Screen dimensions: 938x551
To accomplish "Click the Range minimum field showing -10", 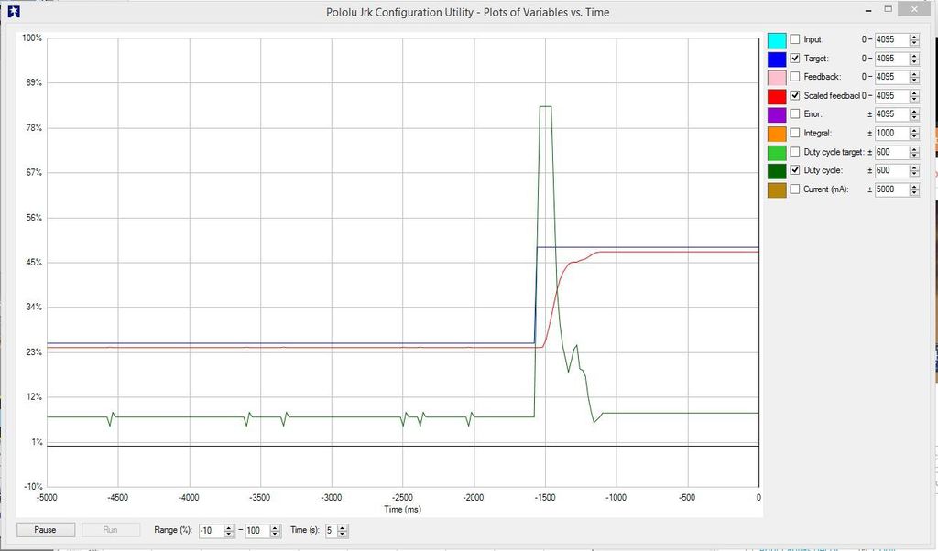I will (212, 530).
